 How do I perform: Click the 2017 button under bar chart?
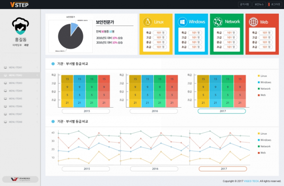(x=222, y=111)
